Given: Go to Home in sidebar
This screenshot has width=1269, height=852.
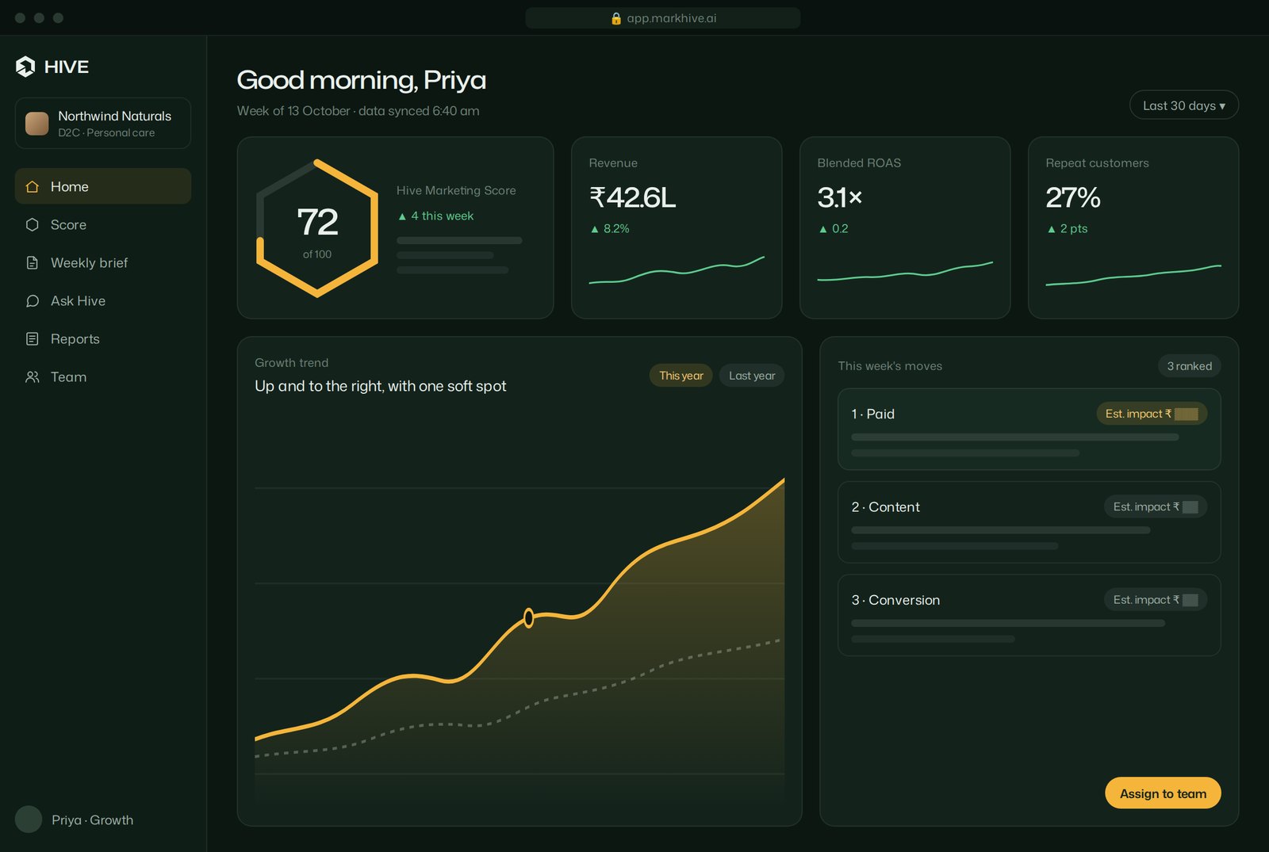Looking at the screenshot, I should [103, 186].
